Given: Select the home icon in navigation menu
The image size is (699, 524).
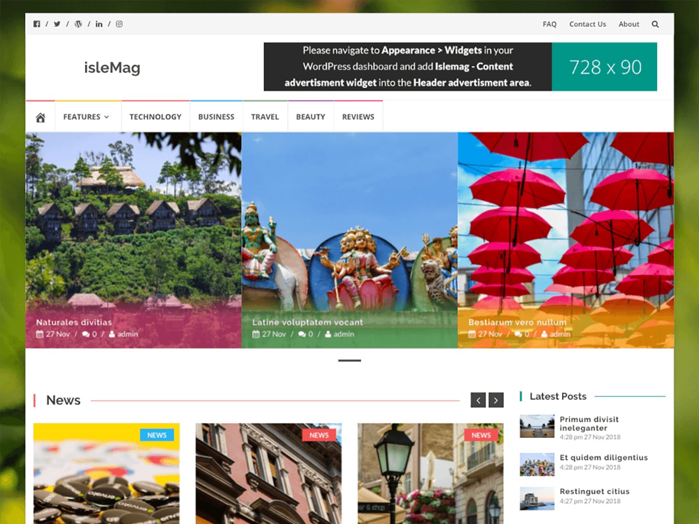Looking at the screenshot, I should 40,116.
